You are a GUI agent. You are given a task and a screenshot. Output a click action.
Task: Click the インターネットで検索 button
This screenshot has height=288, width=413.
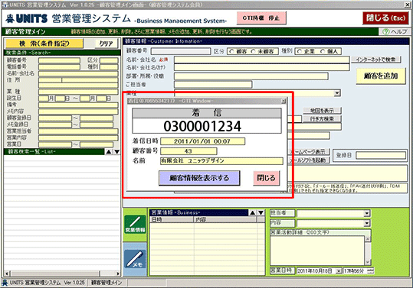(x=376, y=60)
